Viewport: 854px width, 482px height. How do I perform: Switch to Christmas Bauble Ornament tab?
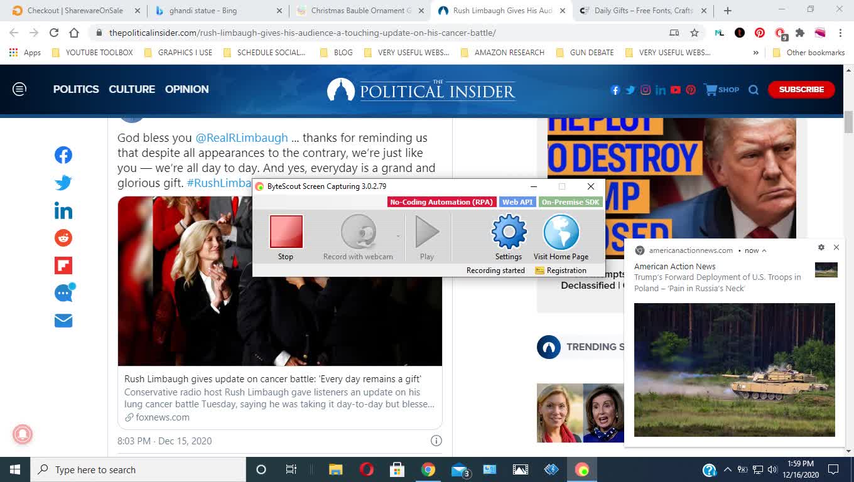pos(361,11)
